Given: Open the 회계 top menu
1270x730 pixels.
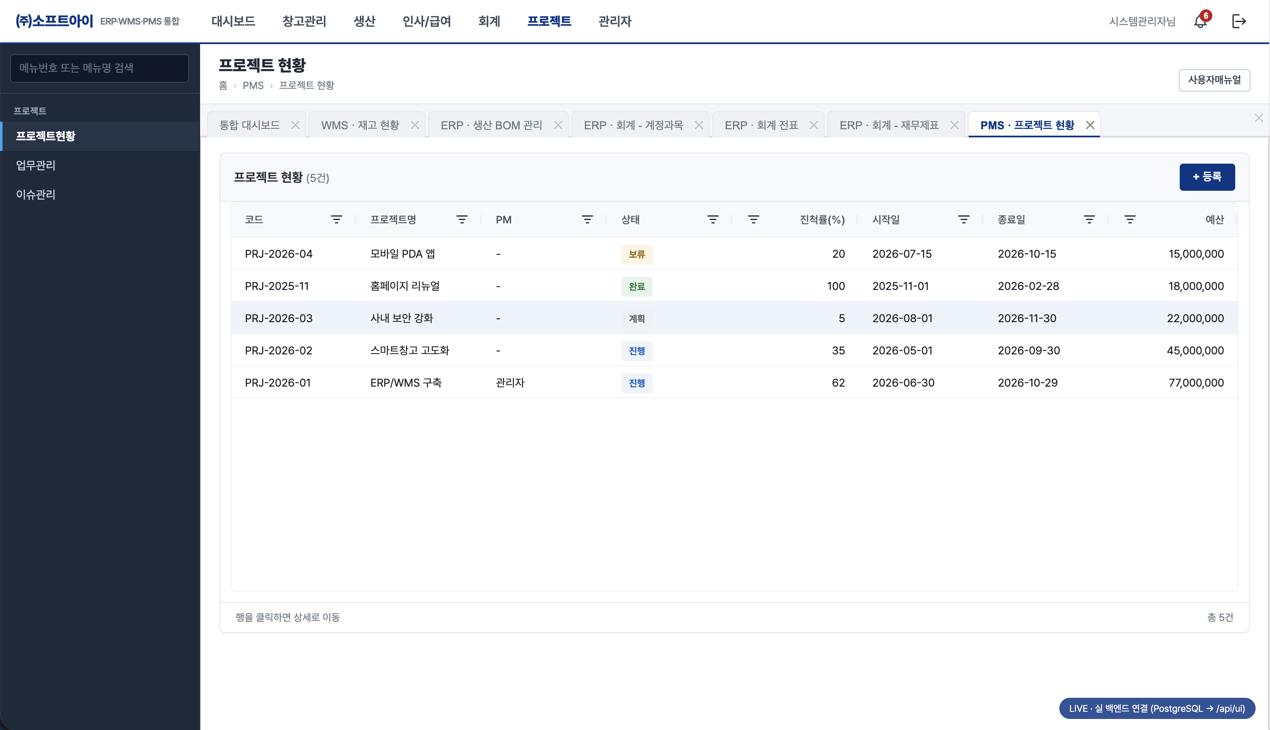Looking at the screenshot, I should [x=489, y=21].
